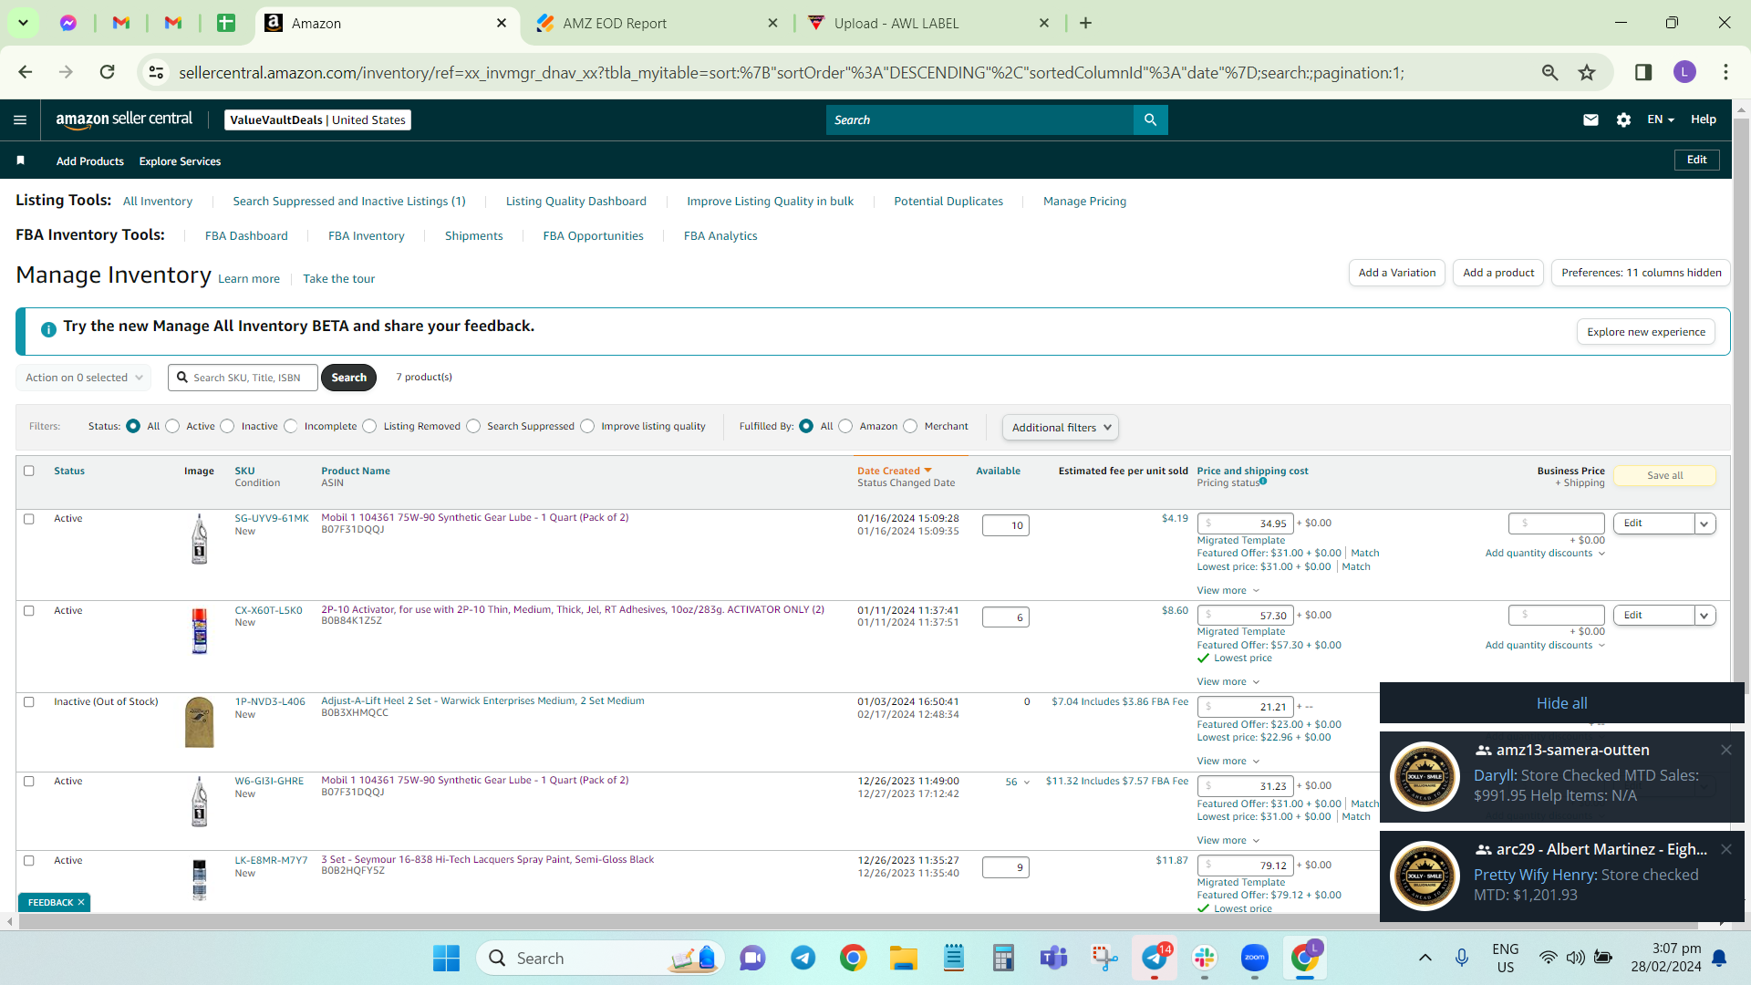The width and height of the screenshot is (1751, 985).
Task: Click the header search magnifier button
Action: pos(1150,119)
